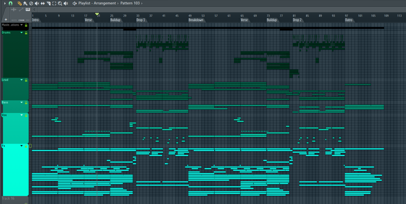Viewport: 406px width, 204px height.
Task: Toggle the magnet snap icon
Action: 10,3
